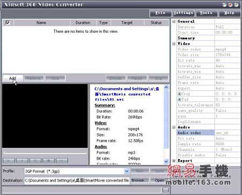Collapse the Video property group
This screenshot has height=195, width=242.
coord(174,44)
